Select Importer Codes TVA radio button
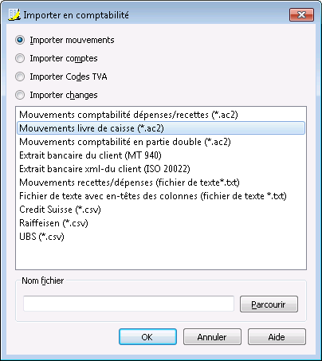This screenshot has height=361, width=322. pos(20,77)
